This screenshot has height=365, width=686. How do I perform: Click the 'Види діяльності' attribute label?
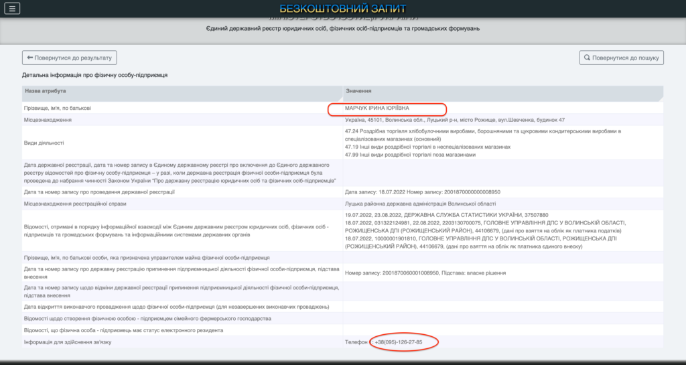coord(44,143)
